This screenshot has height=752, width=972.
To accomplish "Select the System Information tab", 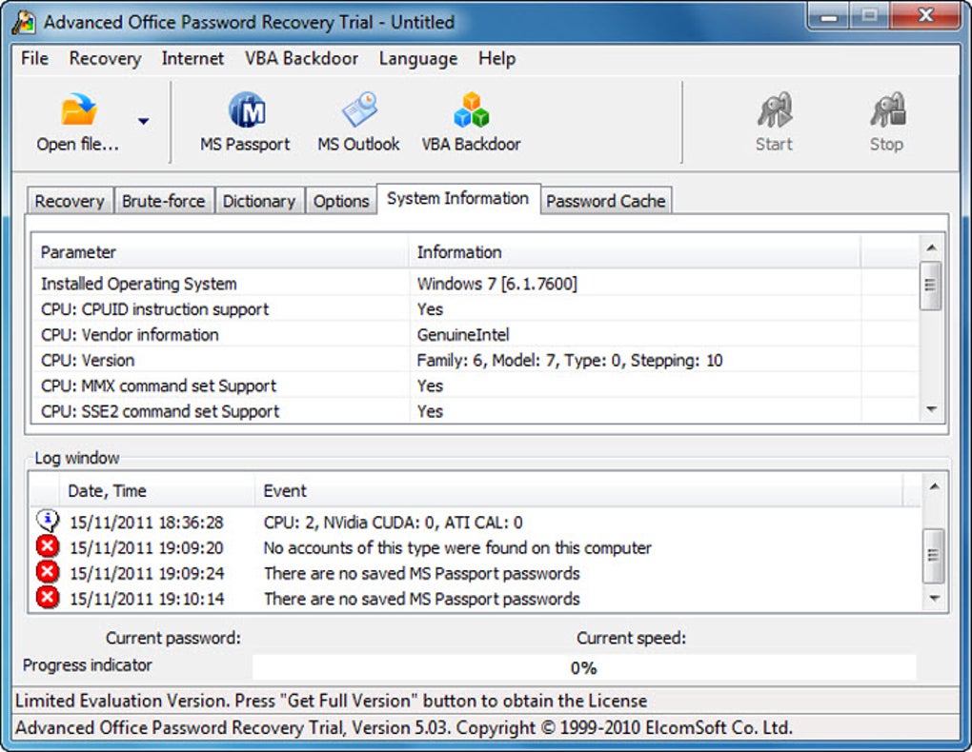I will click(x=458, y=199).
